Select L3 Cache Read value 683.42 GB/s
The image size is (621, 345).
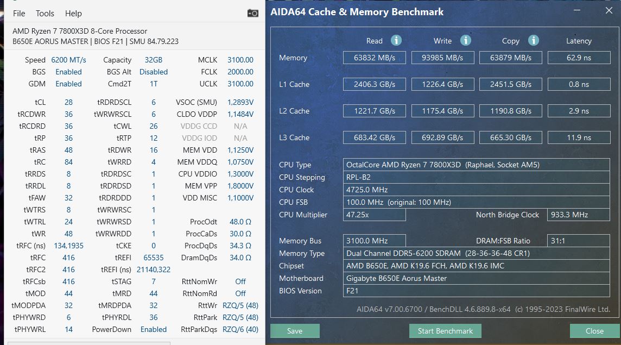coord(374,137)
